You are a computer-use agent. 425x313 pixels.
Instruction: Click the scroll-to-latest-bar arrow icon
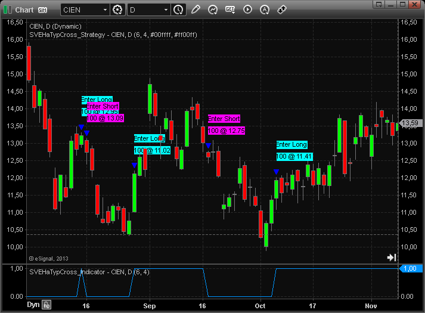[392, 258]
